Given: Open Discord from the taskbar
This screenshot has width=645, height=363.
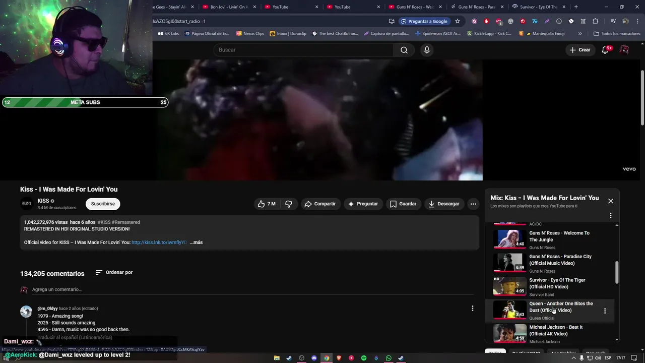Looking at the screenshot, I should tap(314, 358).
